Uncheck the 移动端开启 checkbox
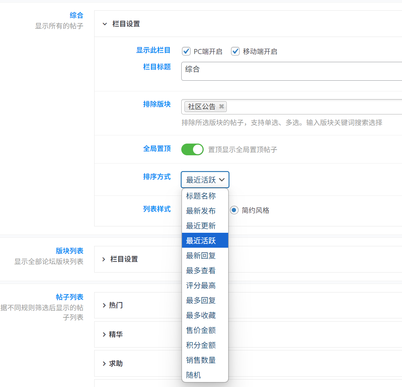The image size is (402, 387). coord(235,51)
